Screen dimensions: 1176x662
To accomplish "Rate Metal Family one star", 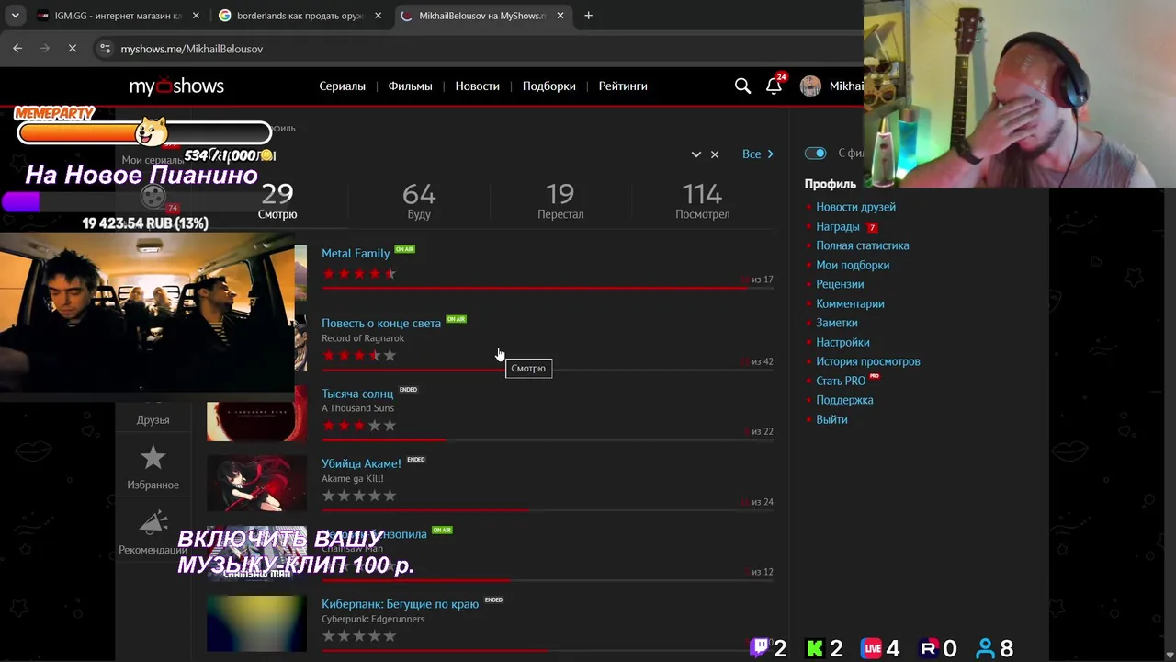I will 328,274.
